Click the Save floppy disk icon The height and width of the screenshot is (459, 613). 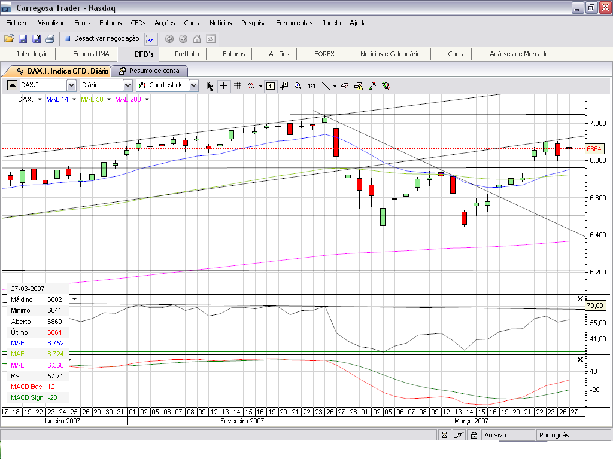[x=23, y=39]
